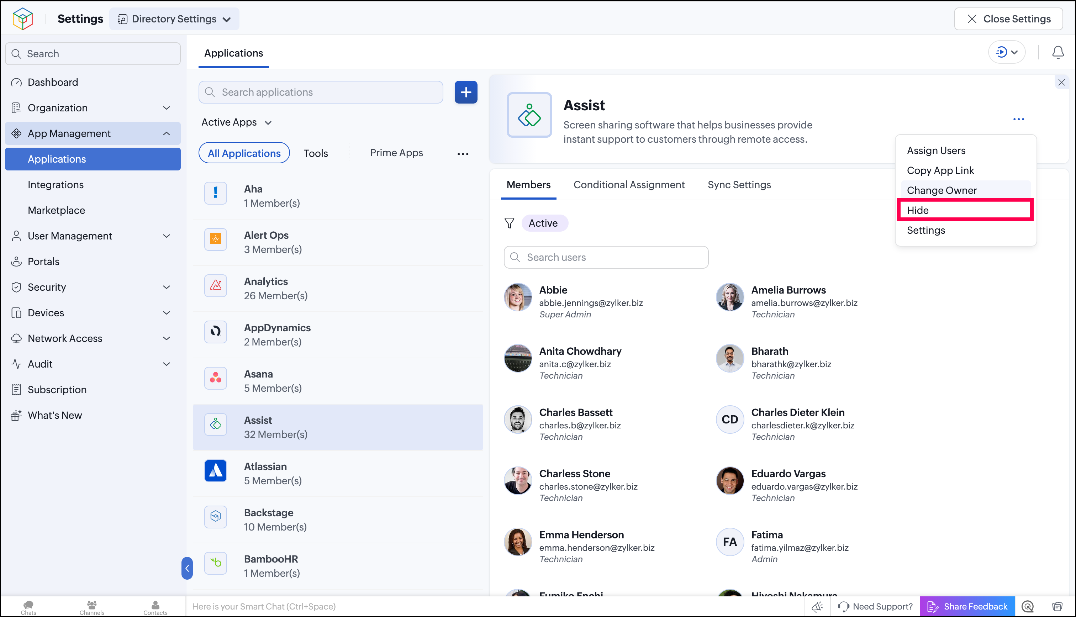Click the Active filter chip

tap(544, 223)
